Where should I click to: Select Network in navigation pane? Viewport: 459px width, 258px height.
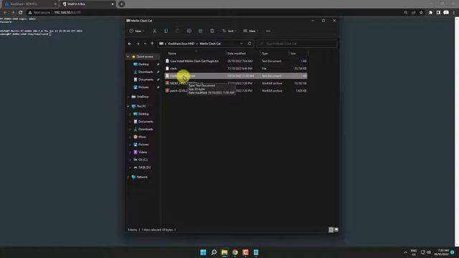point(142,177)
